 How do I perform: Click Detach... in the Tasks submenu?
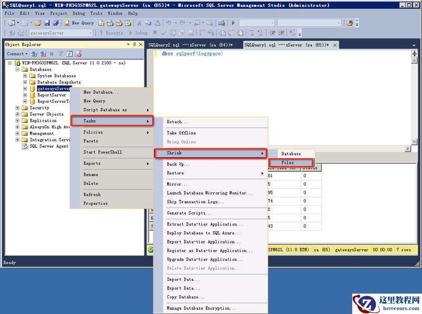177,122
